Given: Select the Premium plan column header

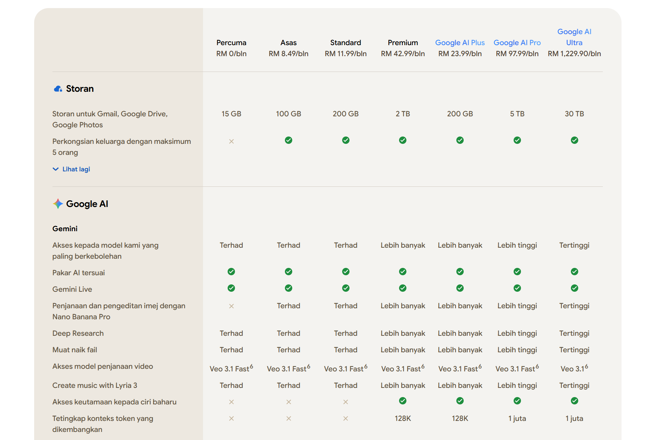Looking at the screenshot, I should pos(403,43).
